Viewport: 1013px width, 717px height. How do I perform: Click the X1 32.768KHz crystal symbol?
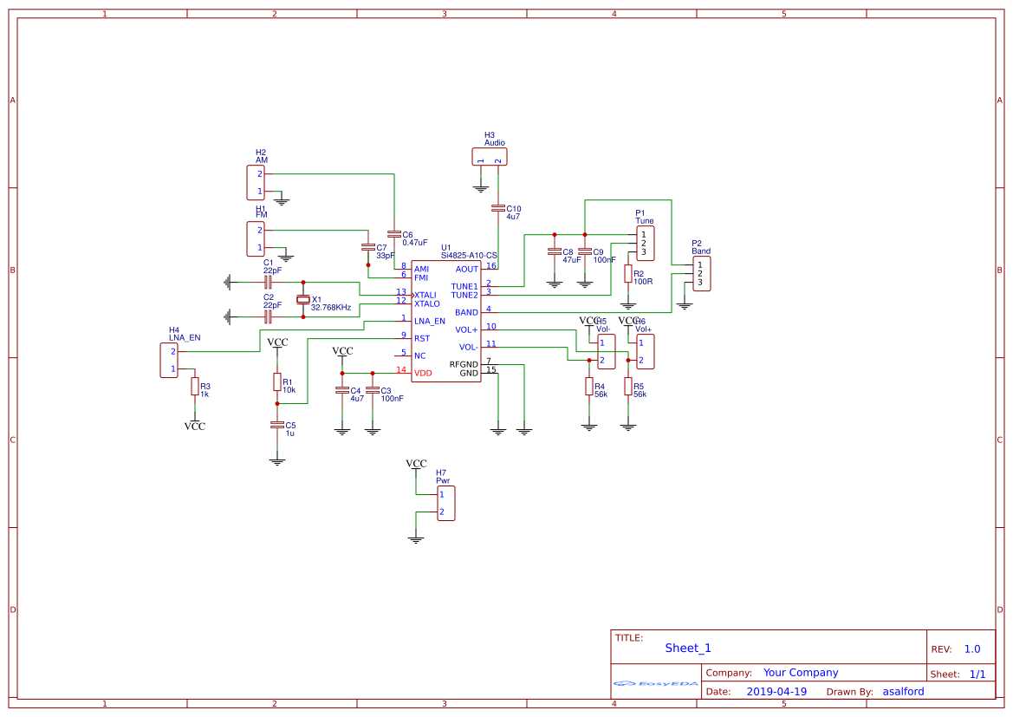coord(303,299)
